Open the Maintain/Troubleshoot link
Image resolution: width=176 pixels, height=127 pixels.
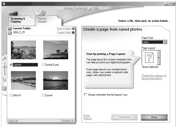[x=75, y=8]
